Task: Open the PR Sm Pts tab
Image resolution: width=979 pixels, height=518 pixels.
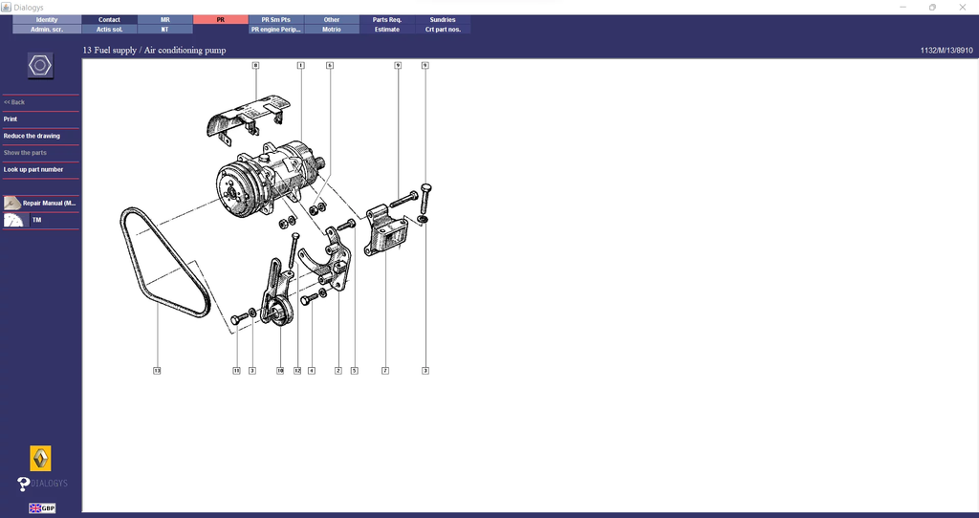Action: 275,19
